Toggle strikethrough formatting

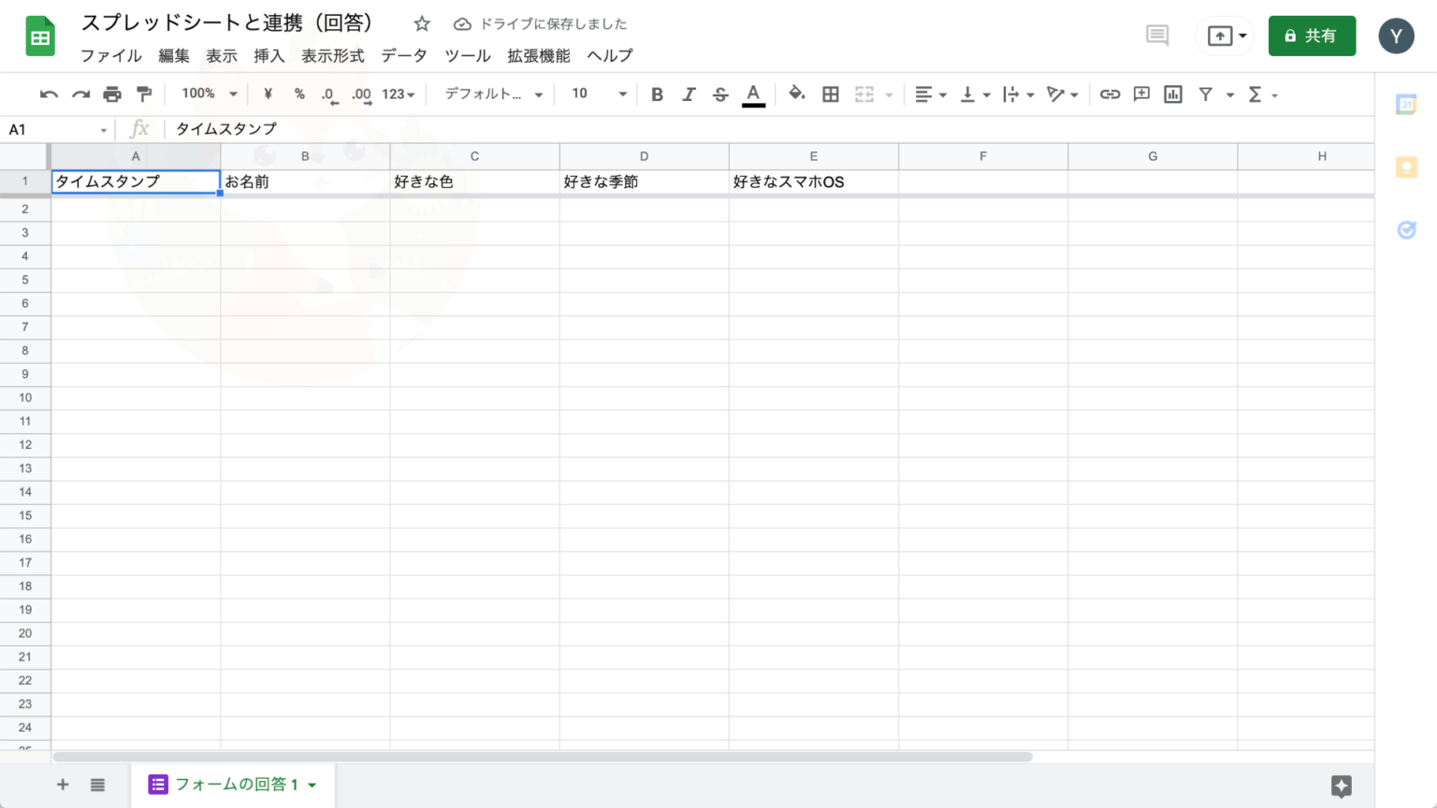click(720, 94)
